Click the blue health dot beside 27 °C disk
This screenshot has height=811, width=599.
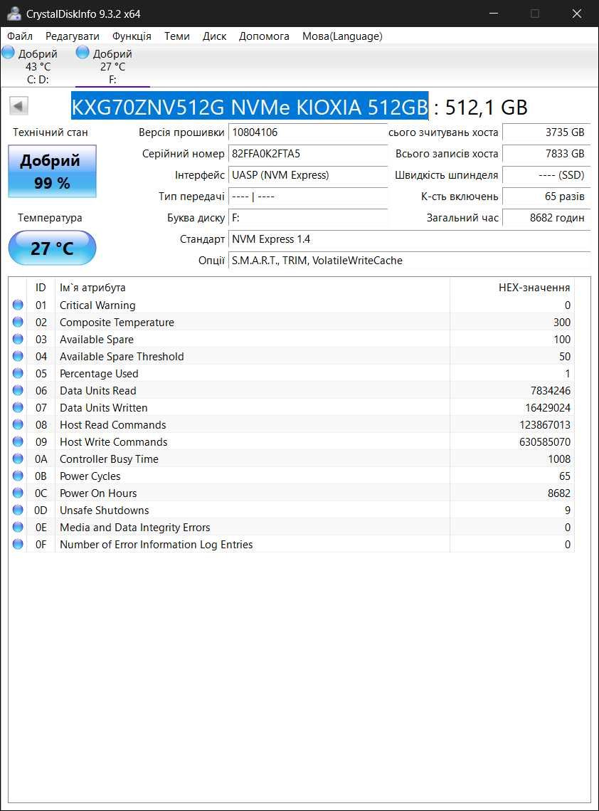[83, 52]
